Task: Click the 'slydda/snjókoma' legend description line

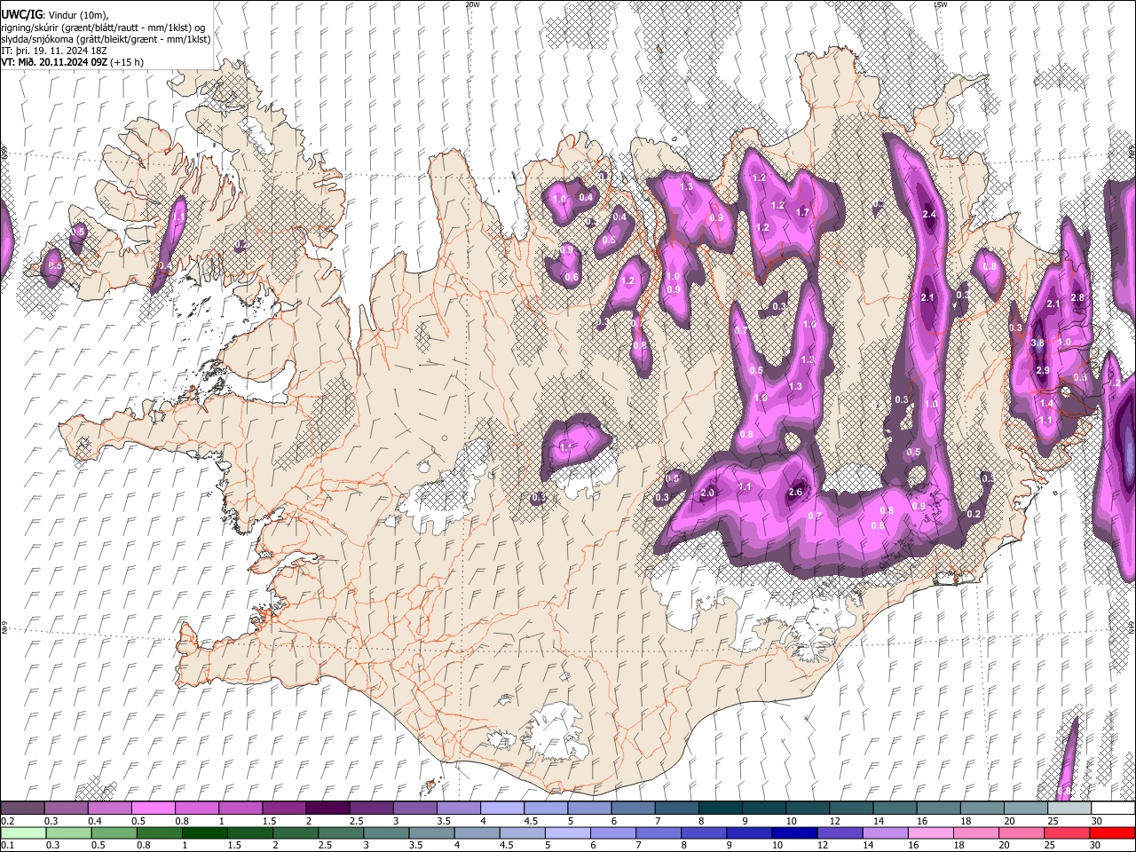Action: [x=106, y=38]
